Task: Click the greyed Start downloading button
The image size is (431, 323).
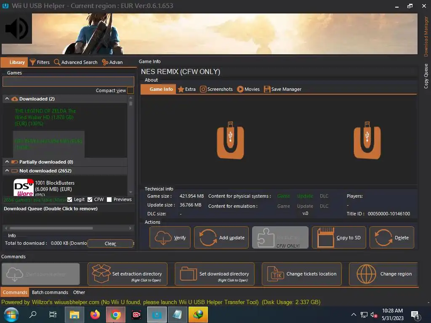Action: point(41,274)
